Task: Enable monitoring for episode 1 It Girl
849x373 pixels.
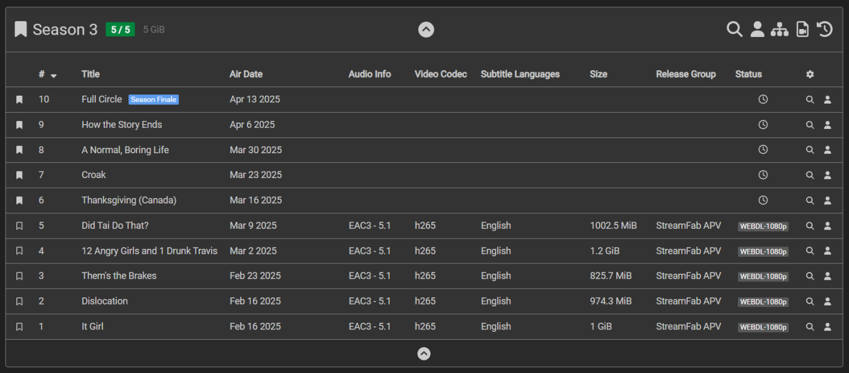Action: [19, 327]
